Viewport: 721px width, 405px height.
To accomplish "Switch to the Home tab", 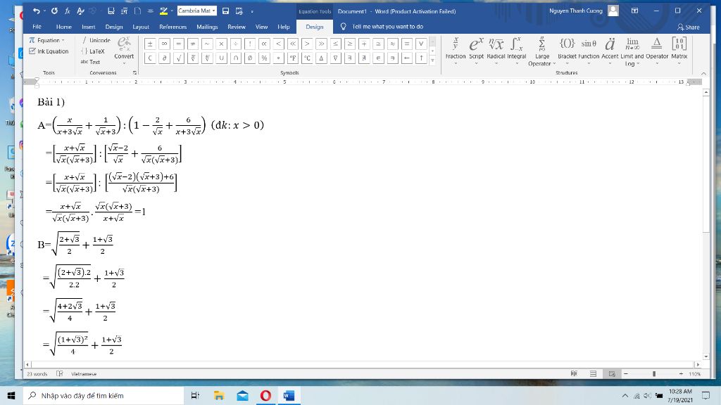I will tap(63, 27).
